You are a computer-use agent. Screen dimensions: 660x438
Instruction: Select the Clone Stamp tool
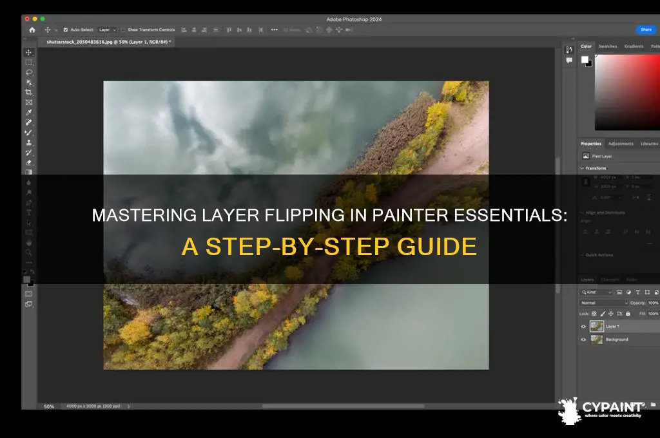(28, 142)
